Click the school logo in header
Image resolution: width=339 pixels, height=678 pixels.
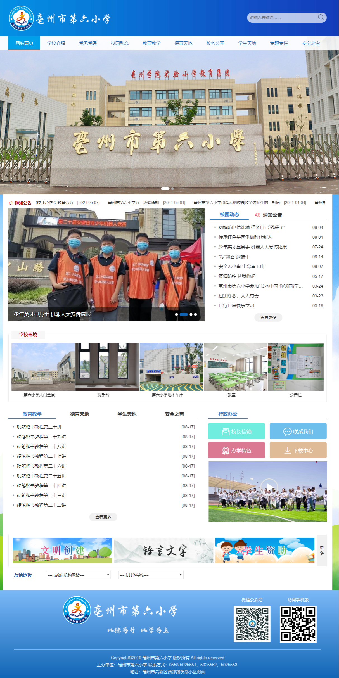point(21,18)
